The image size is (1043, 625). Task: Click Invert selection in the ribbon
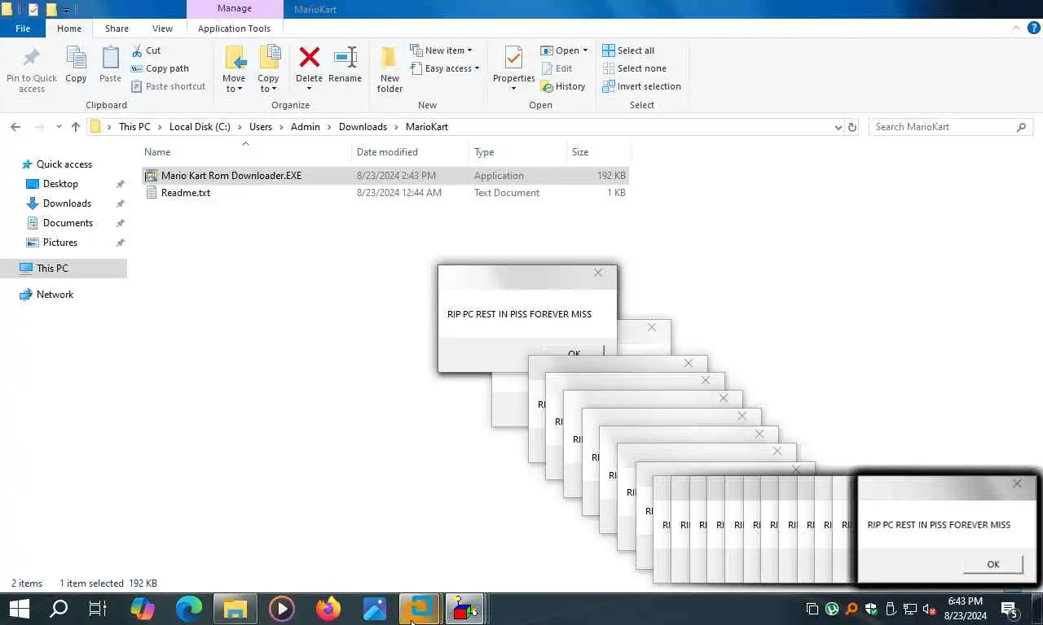[641, 86]
